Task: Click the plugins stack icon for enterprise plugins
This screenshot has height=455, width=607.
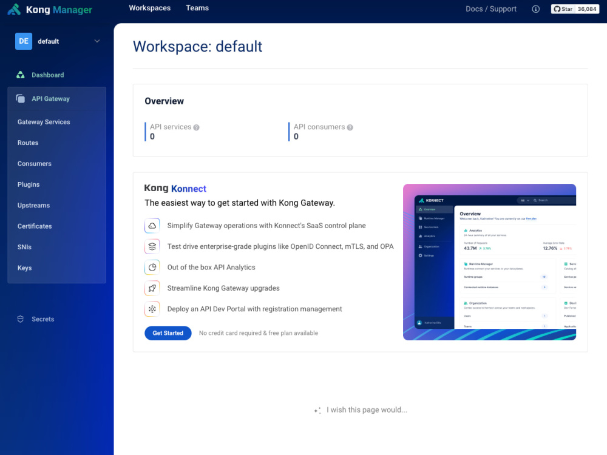Action: click(152, 246)
